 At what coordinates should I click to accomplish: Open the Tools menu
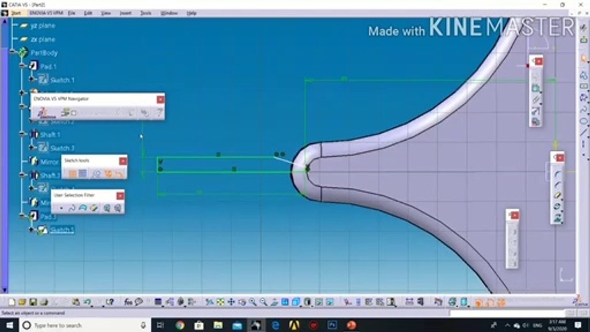(x=146, y=13)
